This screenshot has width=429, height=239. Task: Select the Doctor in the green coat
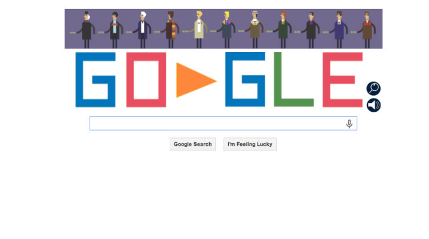pos(283,29)
